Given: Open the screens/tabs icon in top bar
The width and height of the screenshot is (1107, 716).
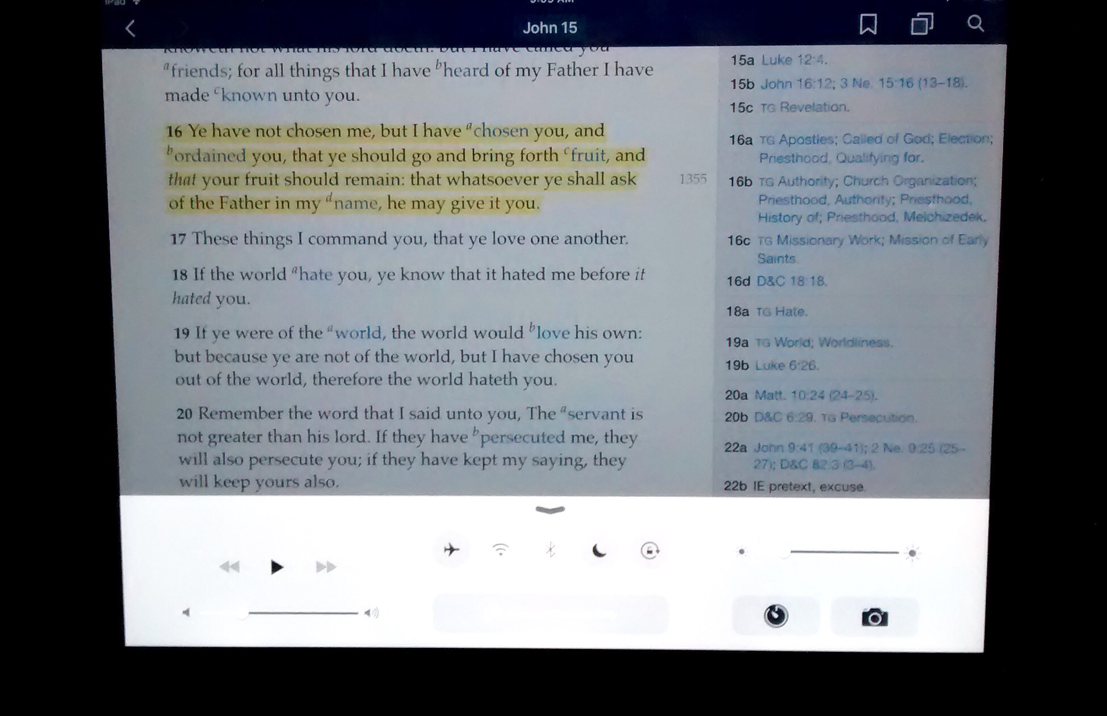Looking at the screenshot, I should pos(922,24).
